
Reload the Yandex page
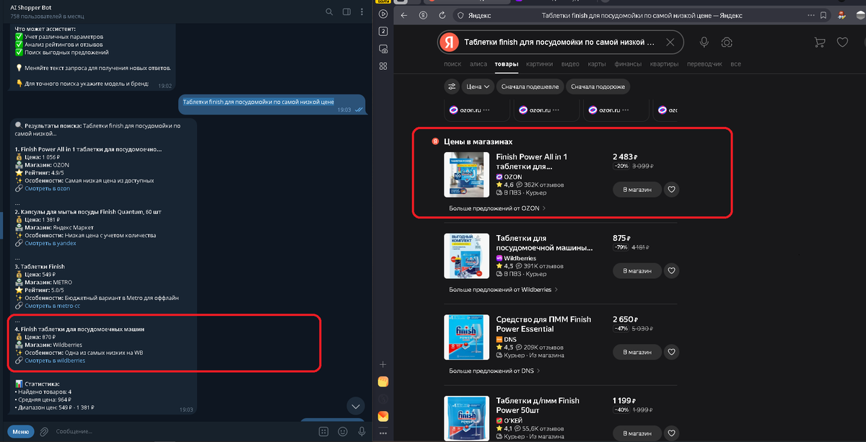coord(442,15)
